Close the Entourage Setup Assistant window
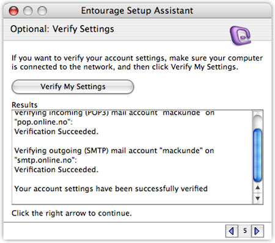275x243 pixels. point(13,10)
